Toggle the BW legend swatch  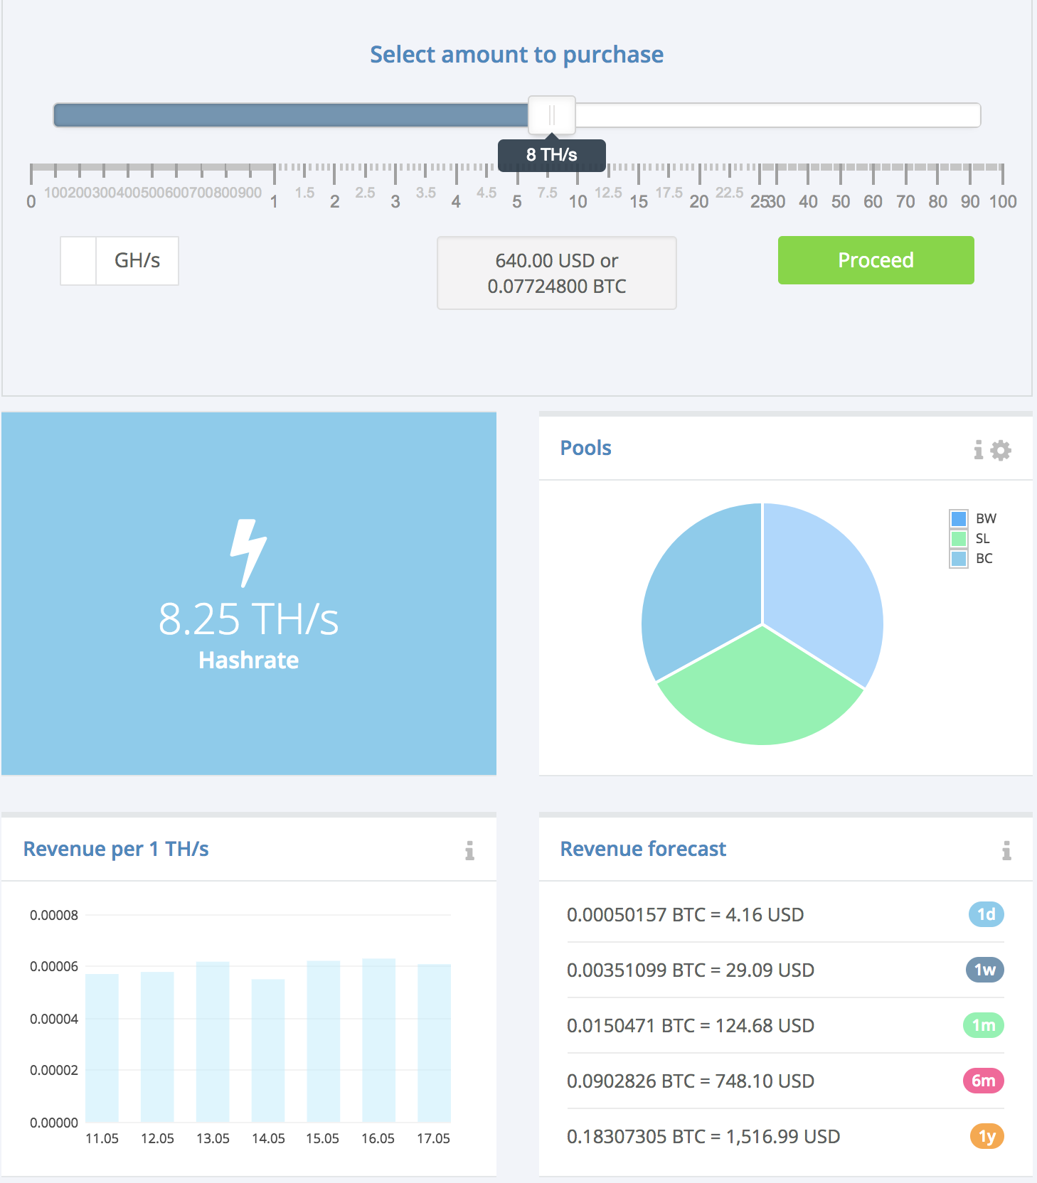click(x=958, y=518)
